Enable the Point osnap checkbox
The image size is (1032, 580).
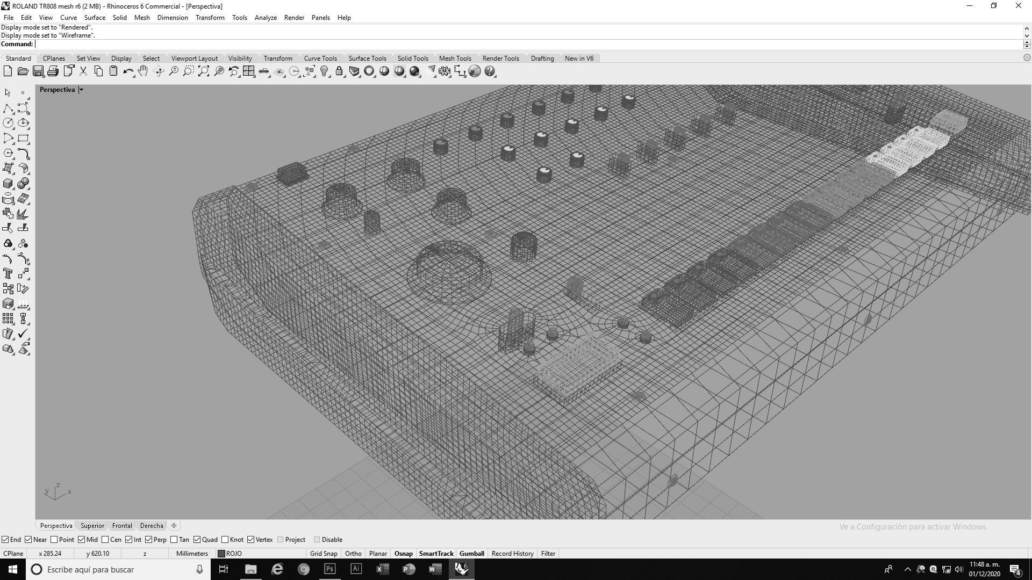54,540
